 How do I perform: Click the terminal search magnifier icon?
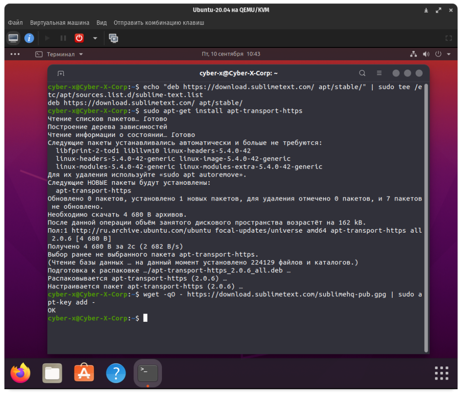coord(362,73)
